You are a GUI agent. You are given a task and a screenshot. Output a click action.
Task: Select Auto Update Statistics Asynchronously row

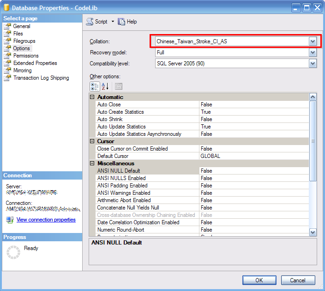tap(202, 134)
